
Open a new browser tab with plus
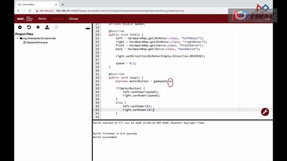tap(63, 4)
